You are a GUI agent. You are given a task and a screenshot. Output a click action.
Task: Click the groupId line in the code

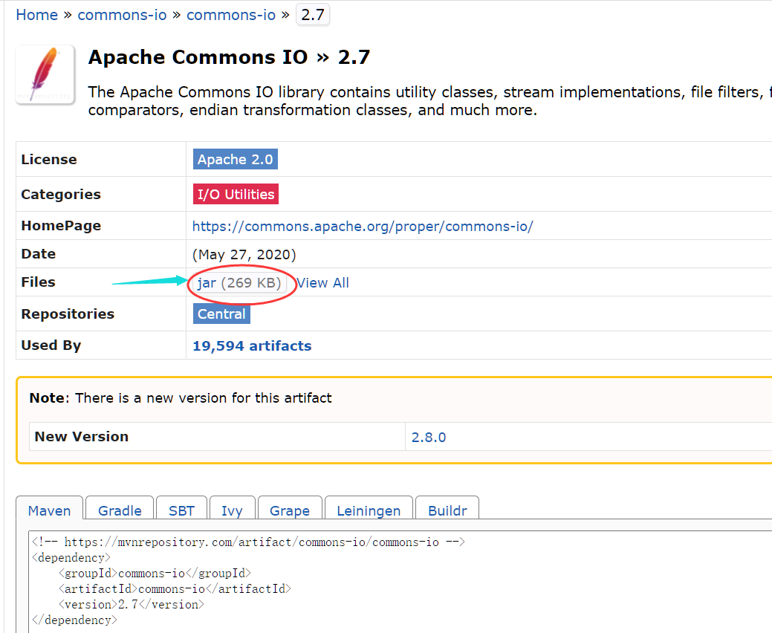[155, 574]
